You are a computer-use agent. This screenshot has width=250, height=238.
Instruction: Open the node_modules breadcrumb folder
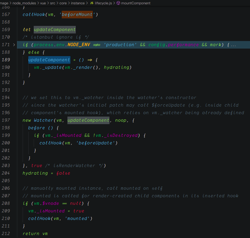click(24, 3)
